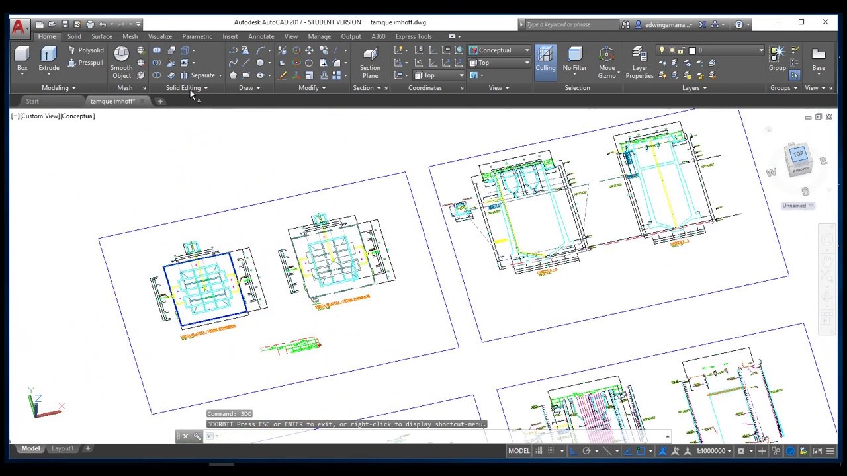847x476 pixels.
Task: Click the Group objects icon
Action: (x=777, y=58)
